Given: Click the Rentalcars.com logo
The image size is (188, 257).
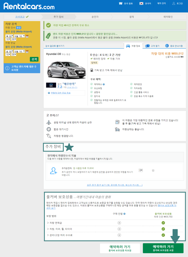Looking at the screenshot, I should point(29,6).
